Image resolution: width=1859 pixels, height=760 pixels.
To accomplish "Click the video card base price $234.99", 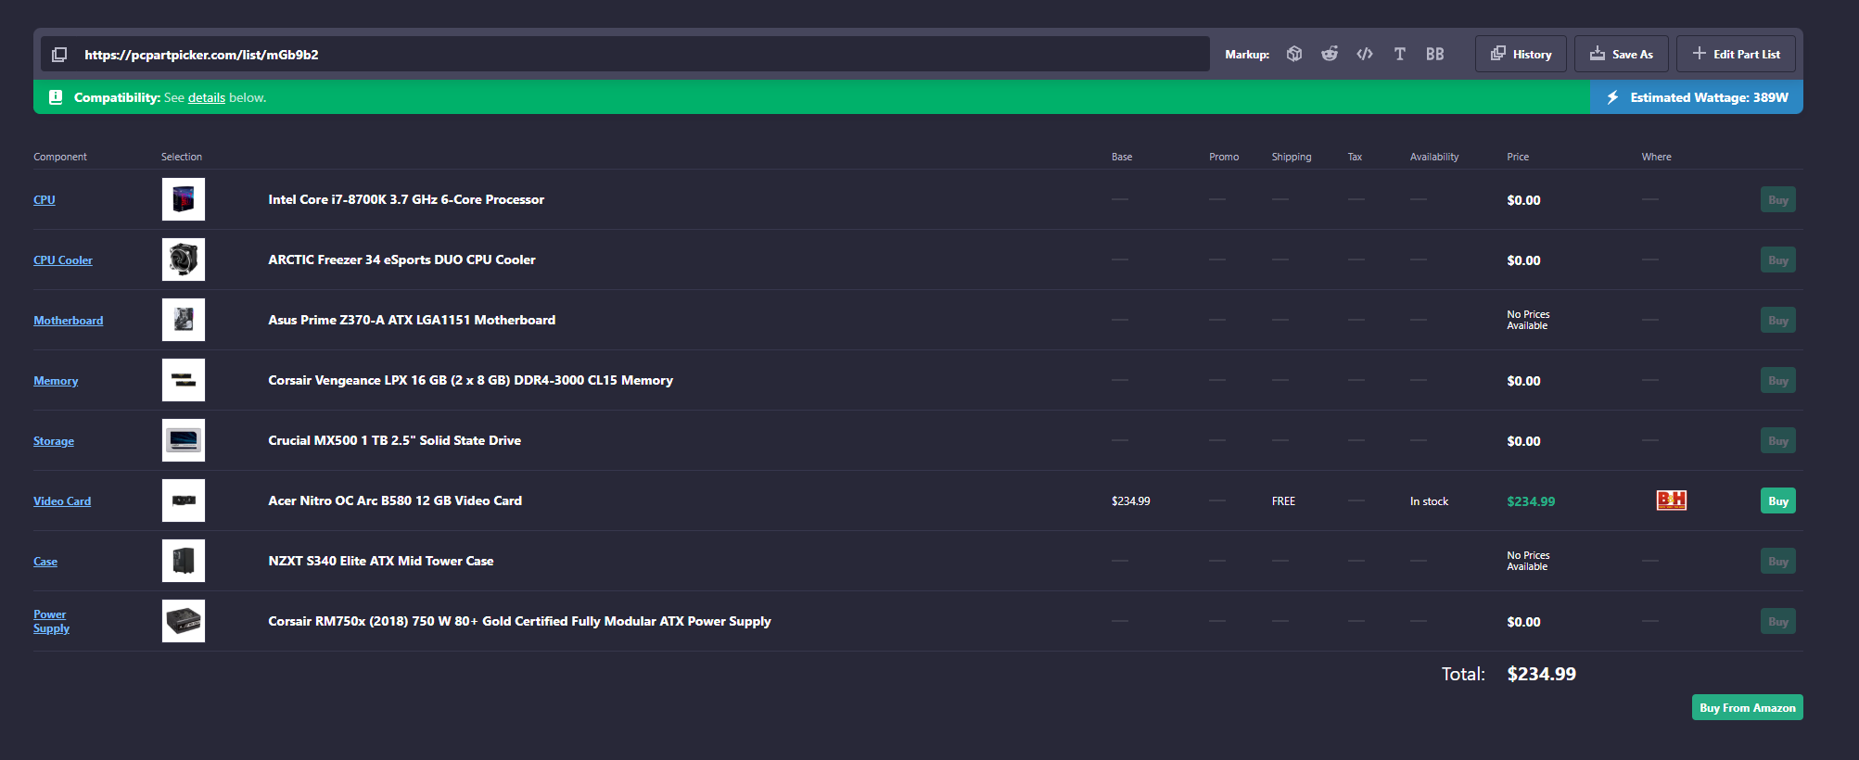I will click(1130, 501).
